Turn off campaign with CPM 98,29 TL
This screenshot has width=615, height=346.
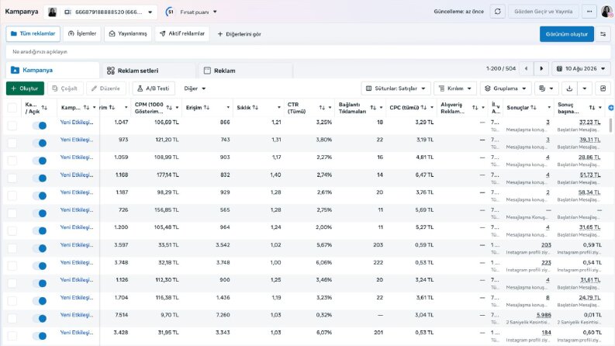40,195
